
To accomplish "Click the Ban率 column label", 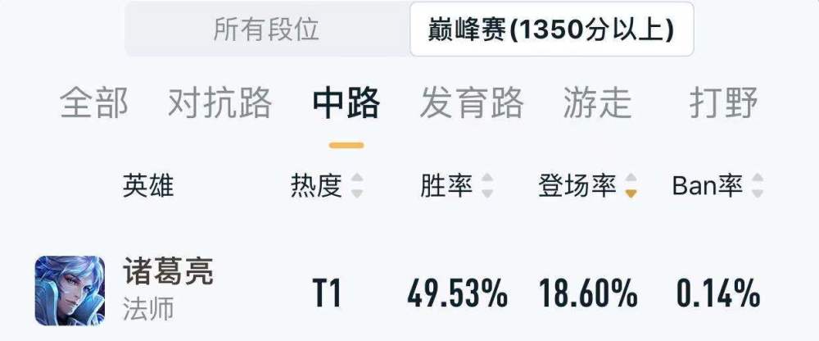I will point(708,186).
